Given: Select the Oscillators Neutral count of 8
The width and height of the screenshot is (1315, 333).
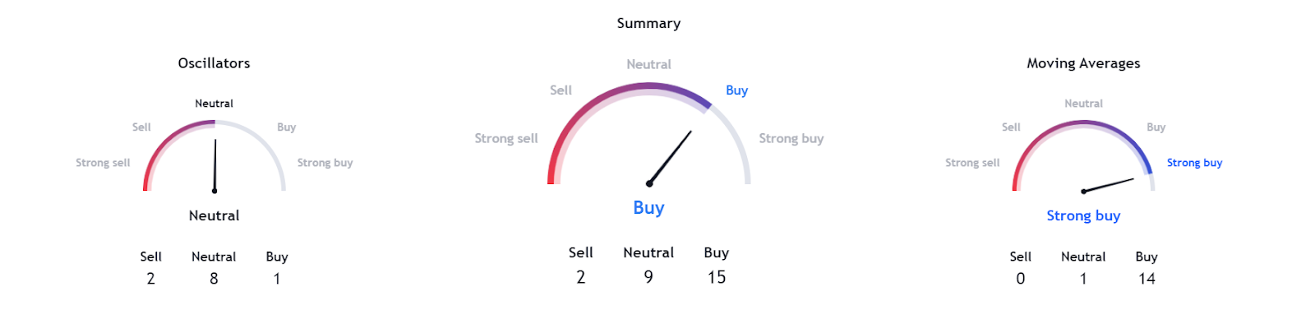Looking at the screenshot, I should [214, 279].
